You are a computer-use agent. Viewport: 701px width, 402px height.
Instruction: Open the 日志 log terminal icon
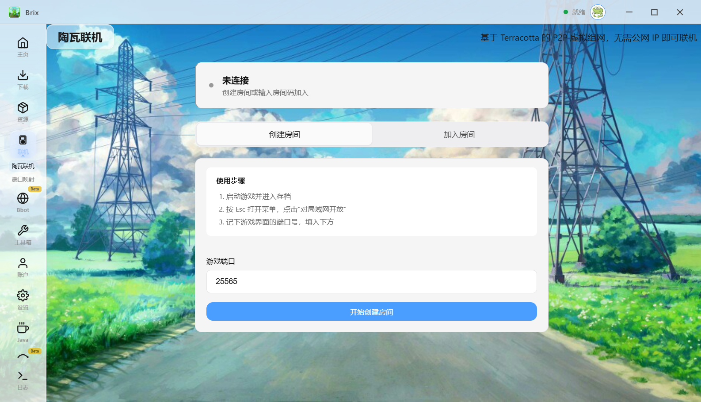point(23,380)
